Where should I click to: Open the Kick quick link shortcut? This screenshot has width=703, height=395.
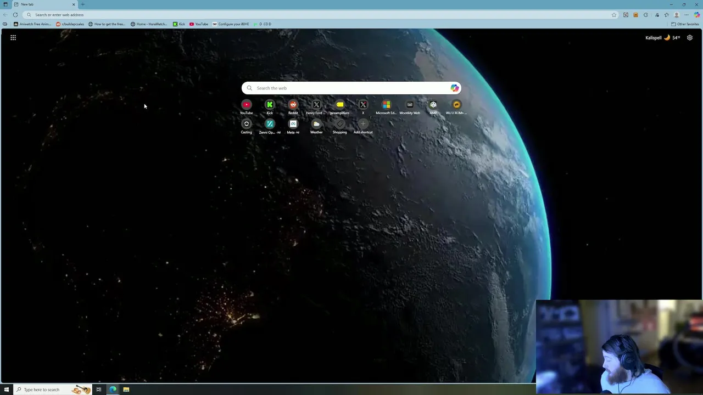(270, 107)
